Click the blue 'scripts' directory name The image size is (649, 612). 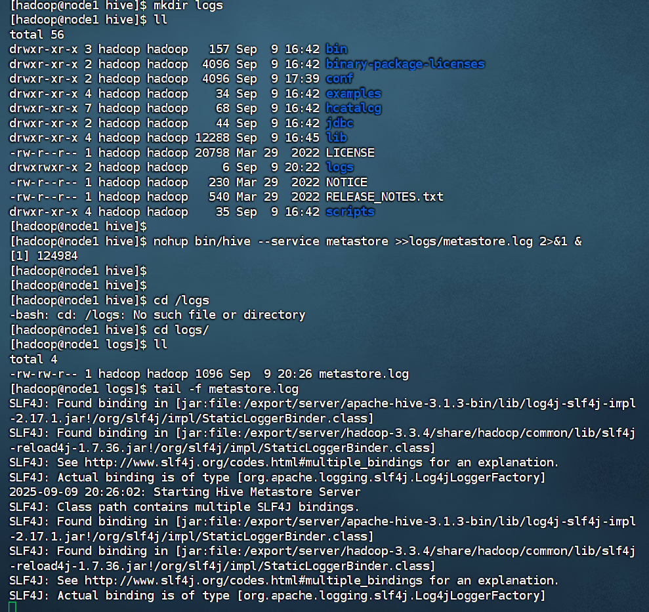coord(350,212)
